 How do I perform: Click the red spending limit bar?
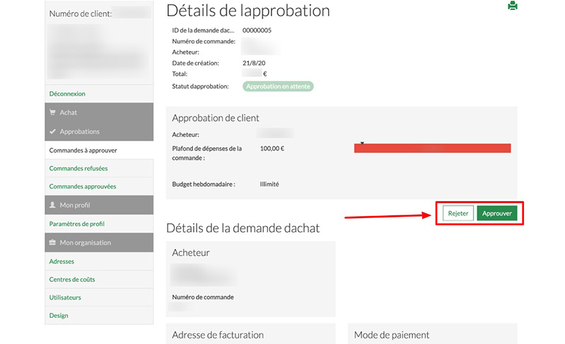(x=432, y=148)
